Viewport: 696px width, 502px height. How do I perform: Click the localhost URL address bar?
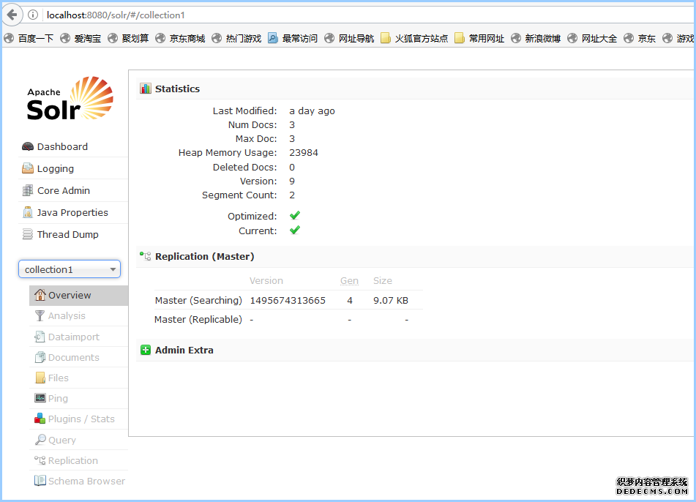pyautogui.click(x=293, y=15)
